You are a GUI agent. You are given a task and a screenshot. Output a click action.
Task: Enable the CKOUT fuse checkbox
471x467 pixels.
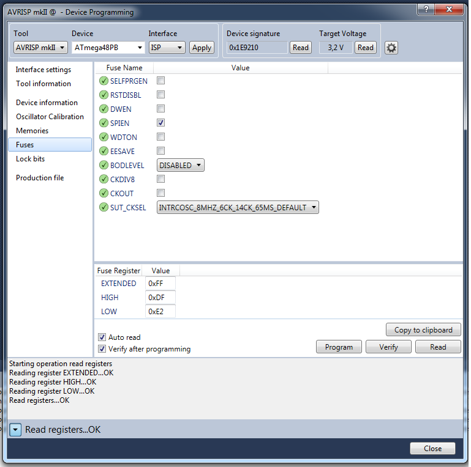coord(160,193)
